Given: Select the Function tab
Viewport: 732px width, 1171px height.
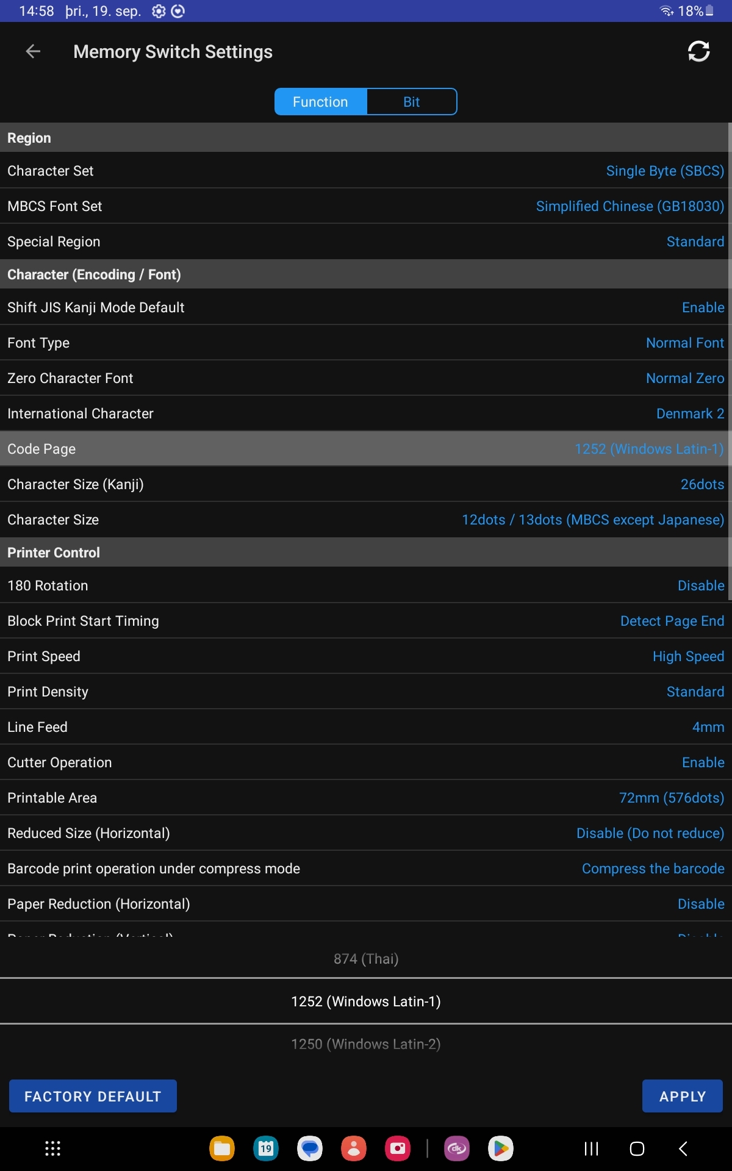Looking at the screenshot, I should [320, 102].
